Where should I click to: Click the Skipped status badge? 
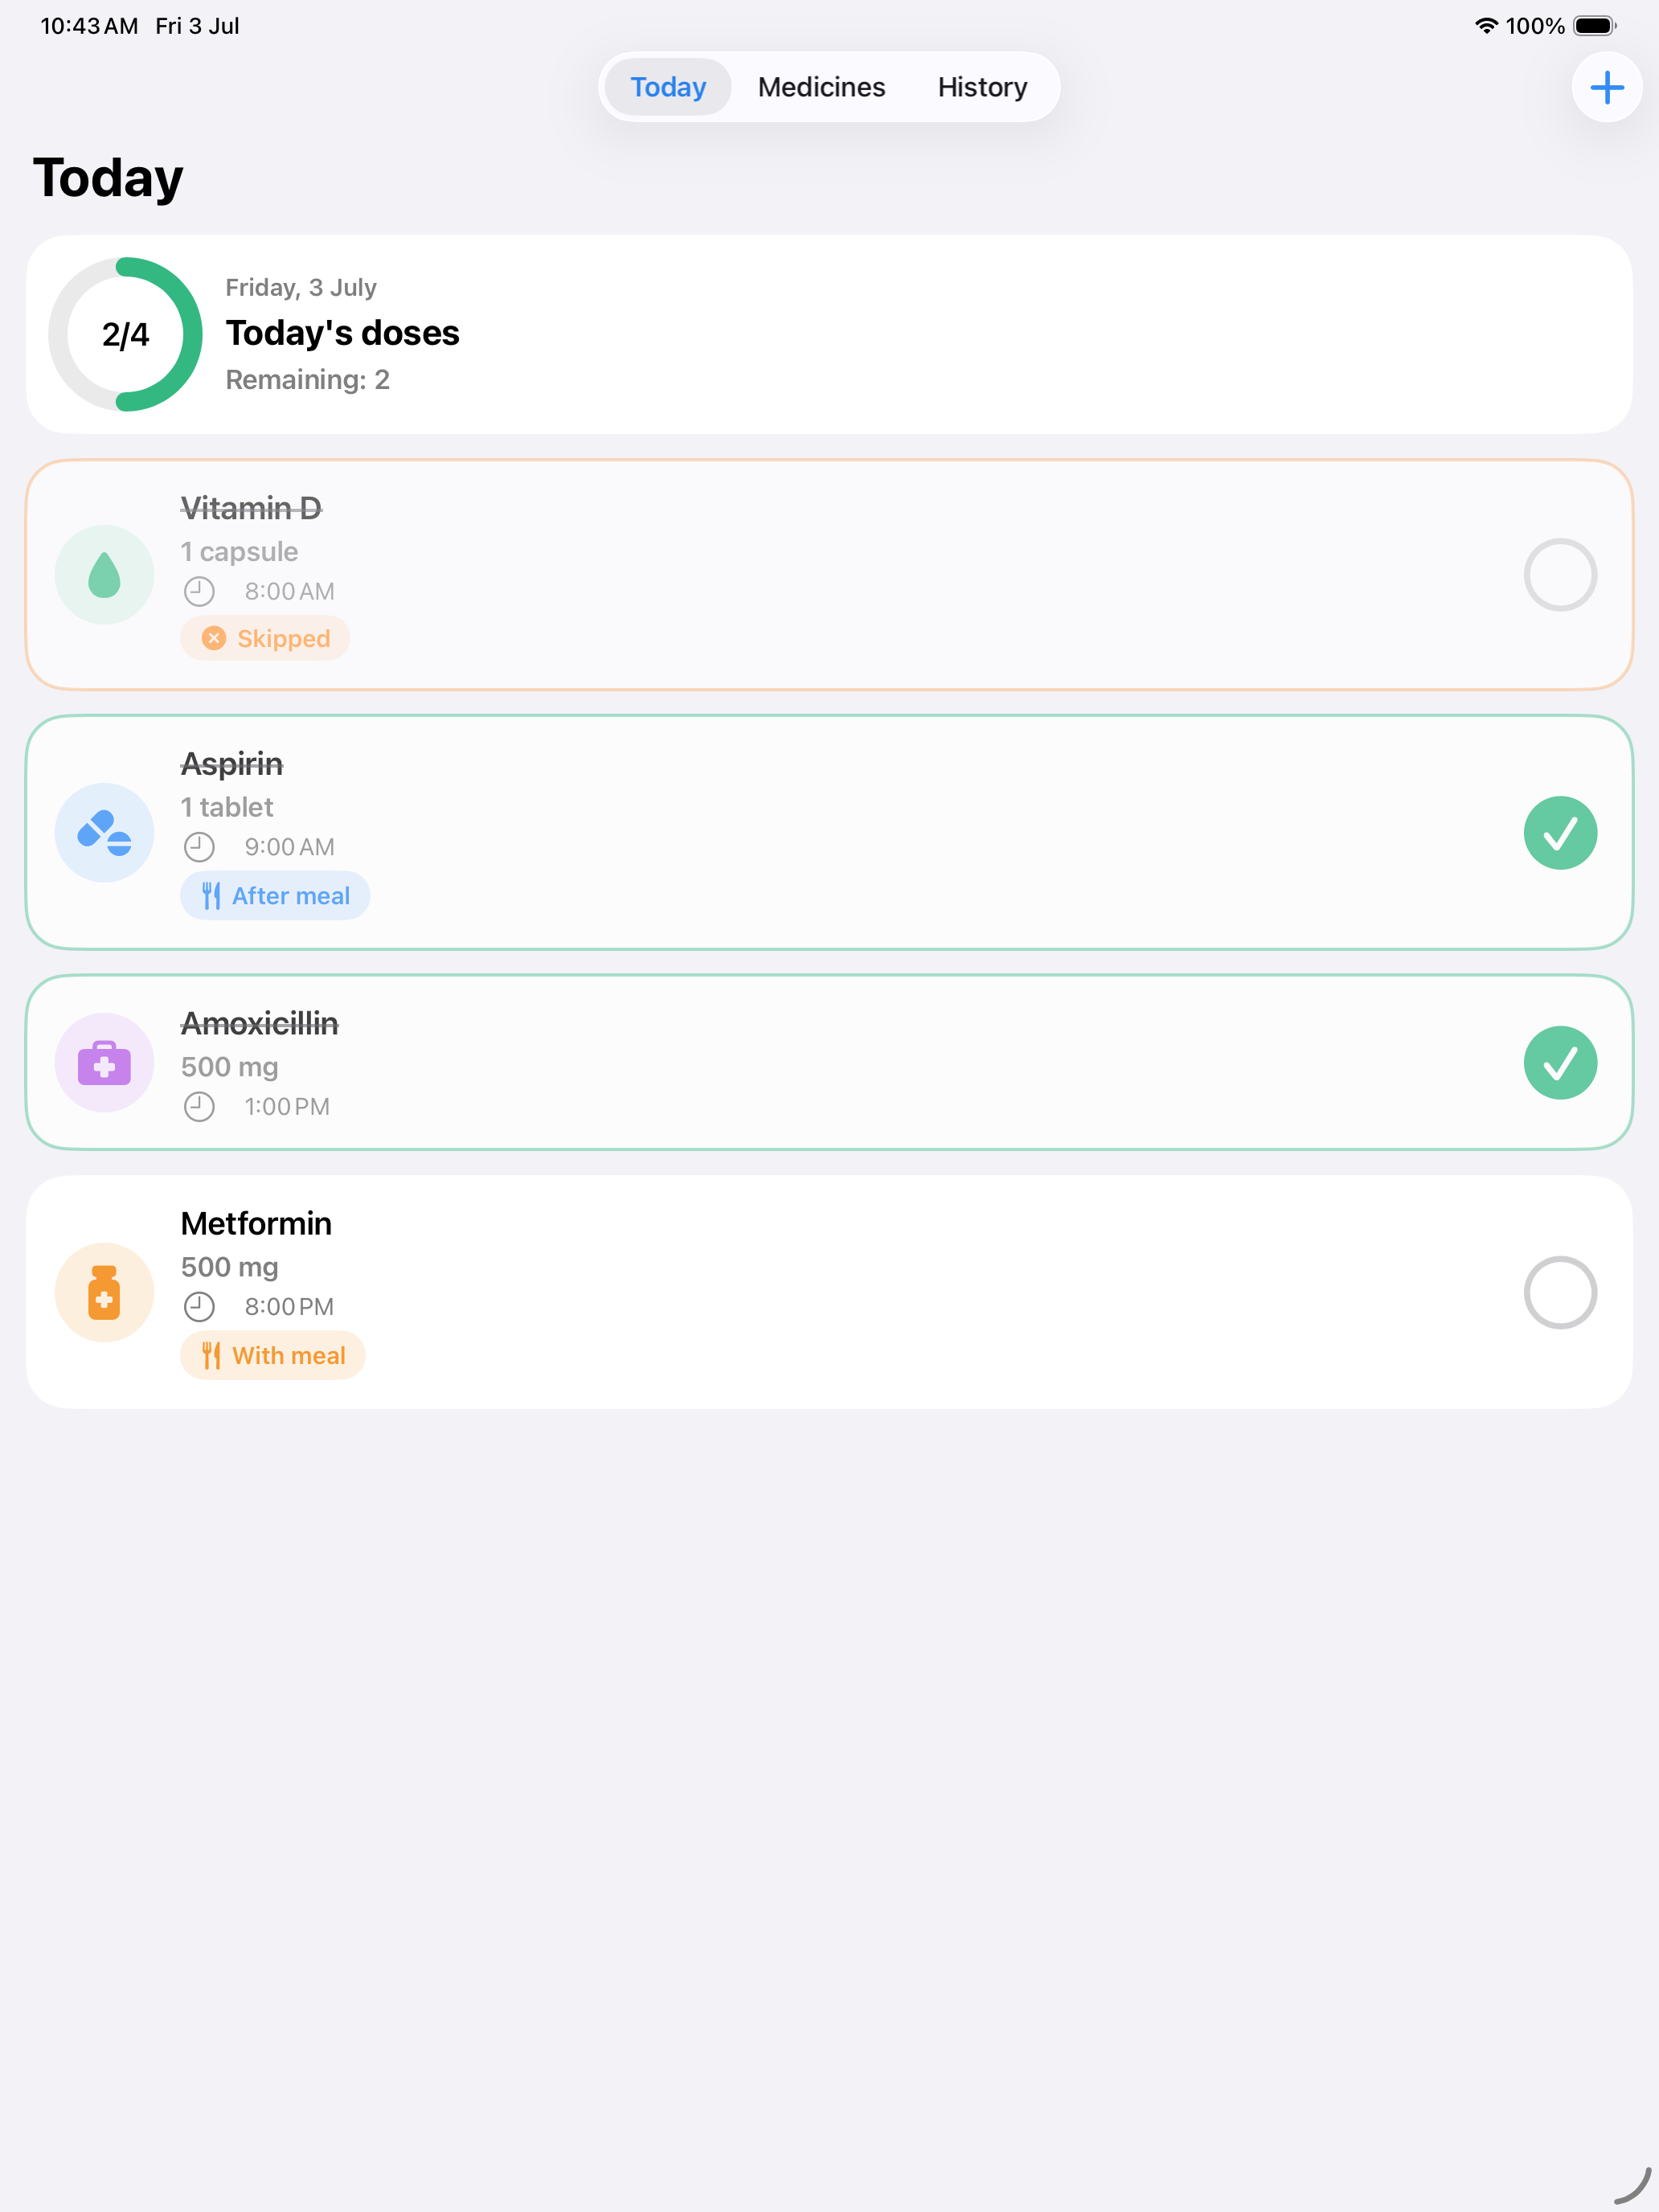[265, 638]
